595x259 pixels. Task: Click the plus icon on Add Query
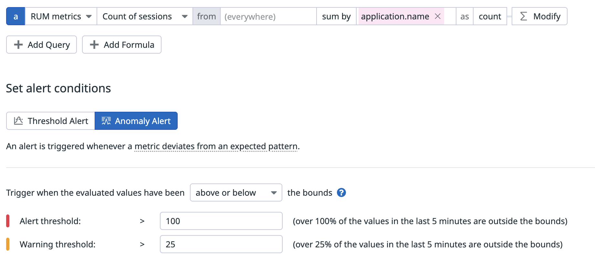[x=18, y=45]
